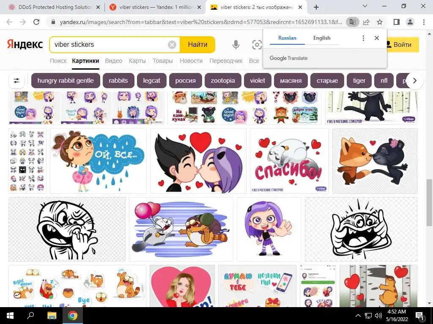The image size is (433, 324).
Task: Select 'hungry rabbit gentle' suggestion chip
Action: click(66, 81)
